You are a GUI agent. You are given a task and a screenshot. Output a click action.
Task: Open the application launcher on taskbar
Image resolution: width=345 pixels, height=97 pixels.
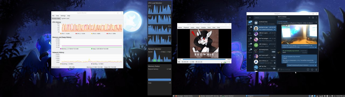pyautogui.click(x=173, y=96)
